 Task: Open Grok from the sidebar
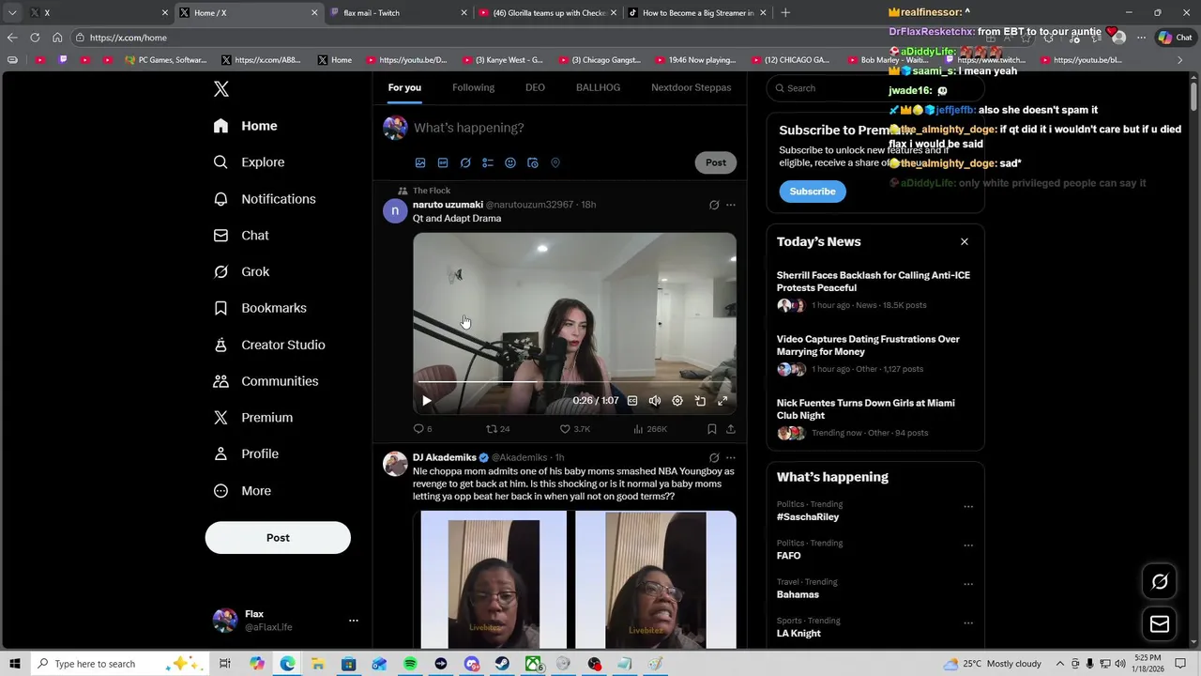tap(241, 271)
